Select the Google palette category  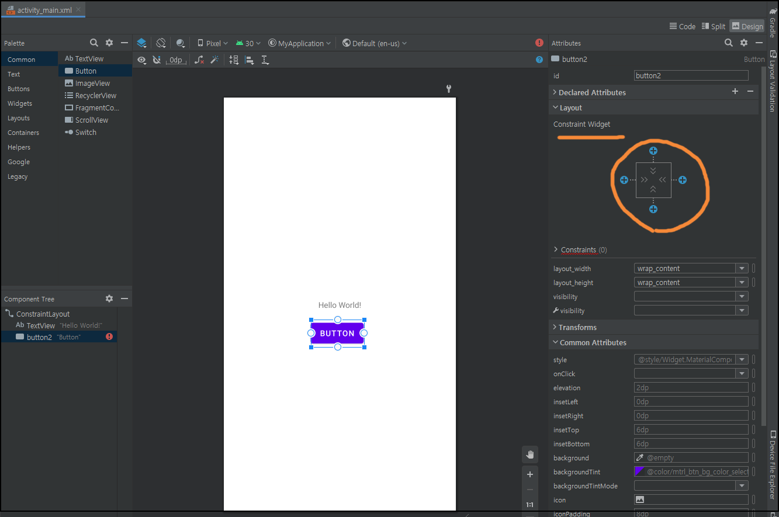(x=29, y=162)
